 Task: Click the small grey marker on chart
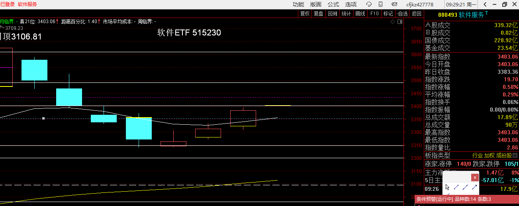(x=43, y=118)
